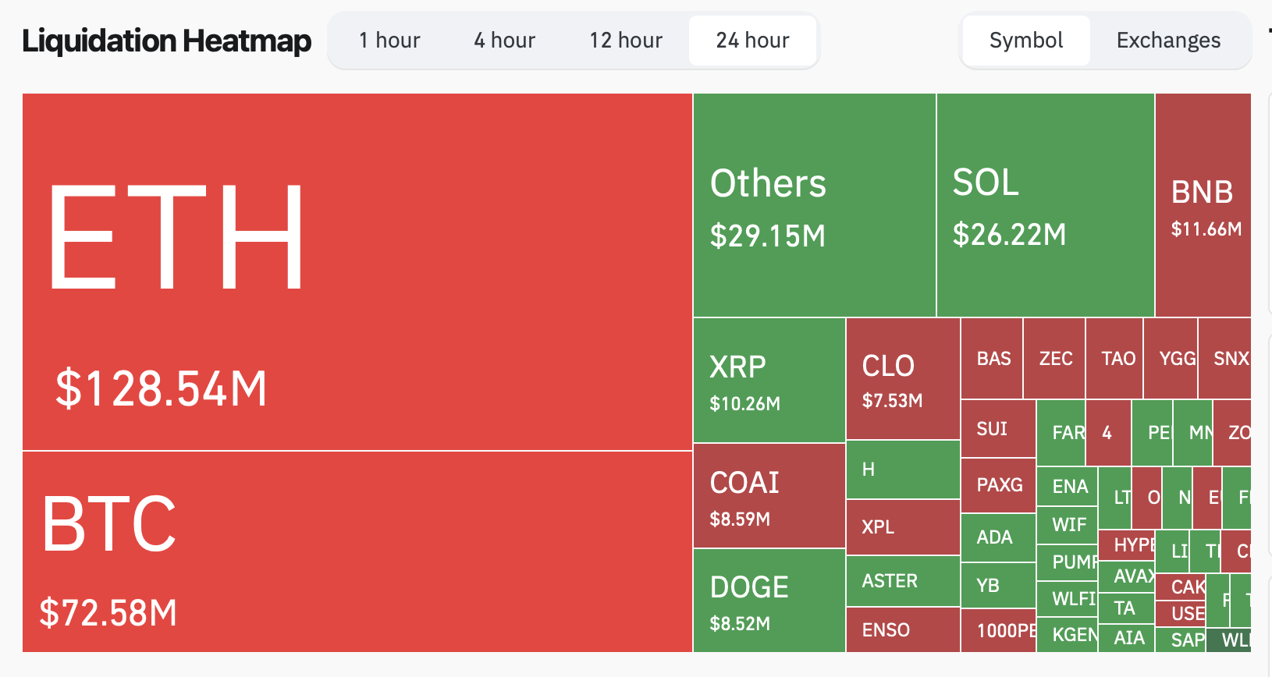Open the ENSO tile
1272x677 pixels.
(902, 629)
